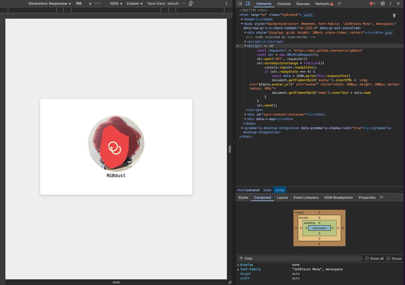The image size is (405, 285).
Task: Expand the data-v-app div
Action: tap(245, 119)
